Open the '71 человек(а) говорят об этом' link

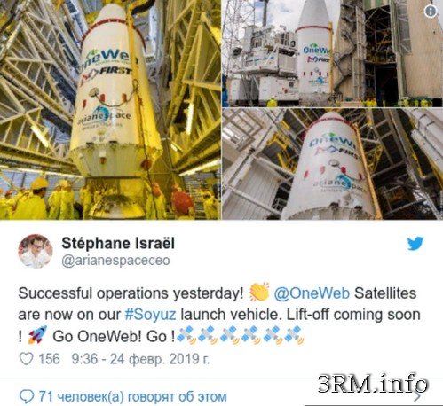tap(132, 396)
